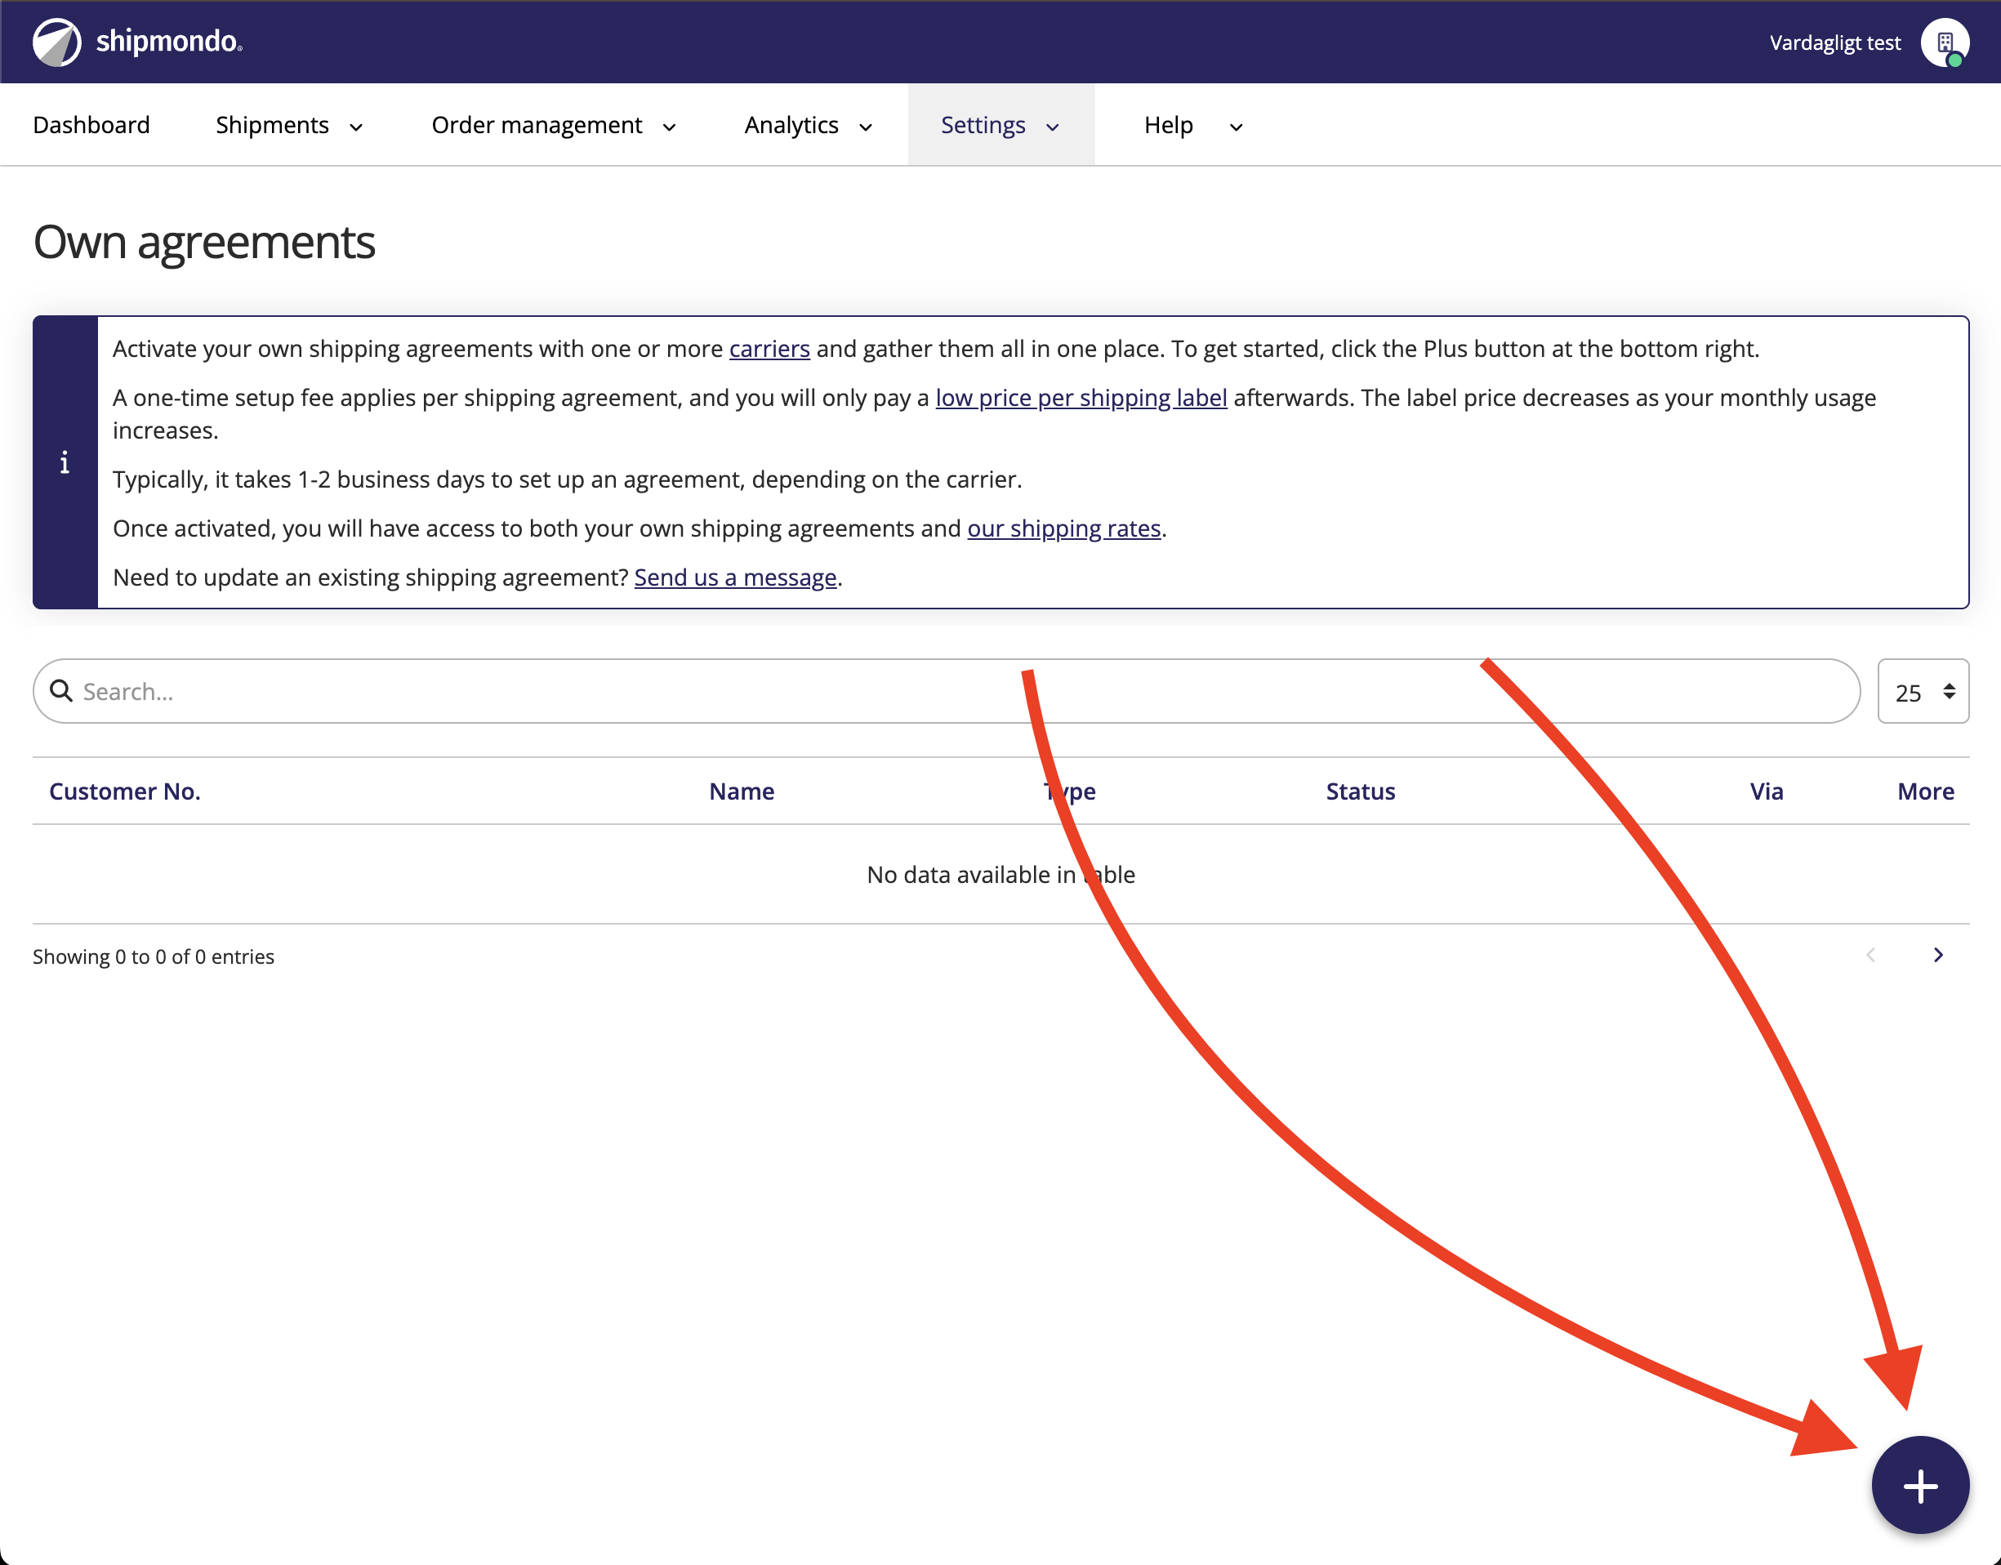Go to Dashboard

(91, 126)
